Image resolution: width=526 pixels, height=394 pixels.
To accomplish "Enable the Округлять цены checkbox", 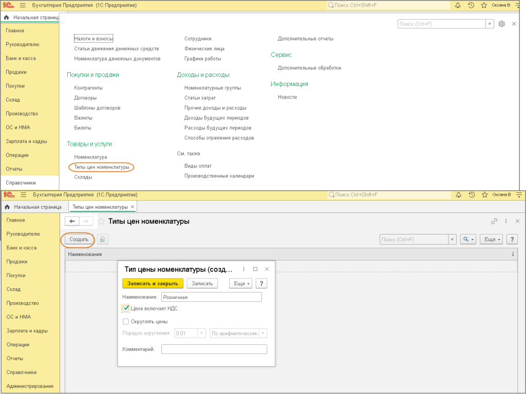I will 126,322.
